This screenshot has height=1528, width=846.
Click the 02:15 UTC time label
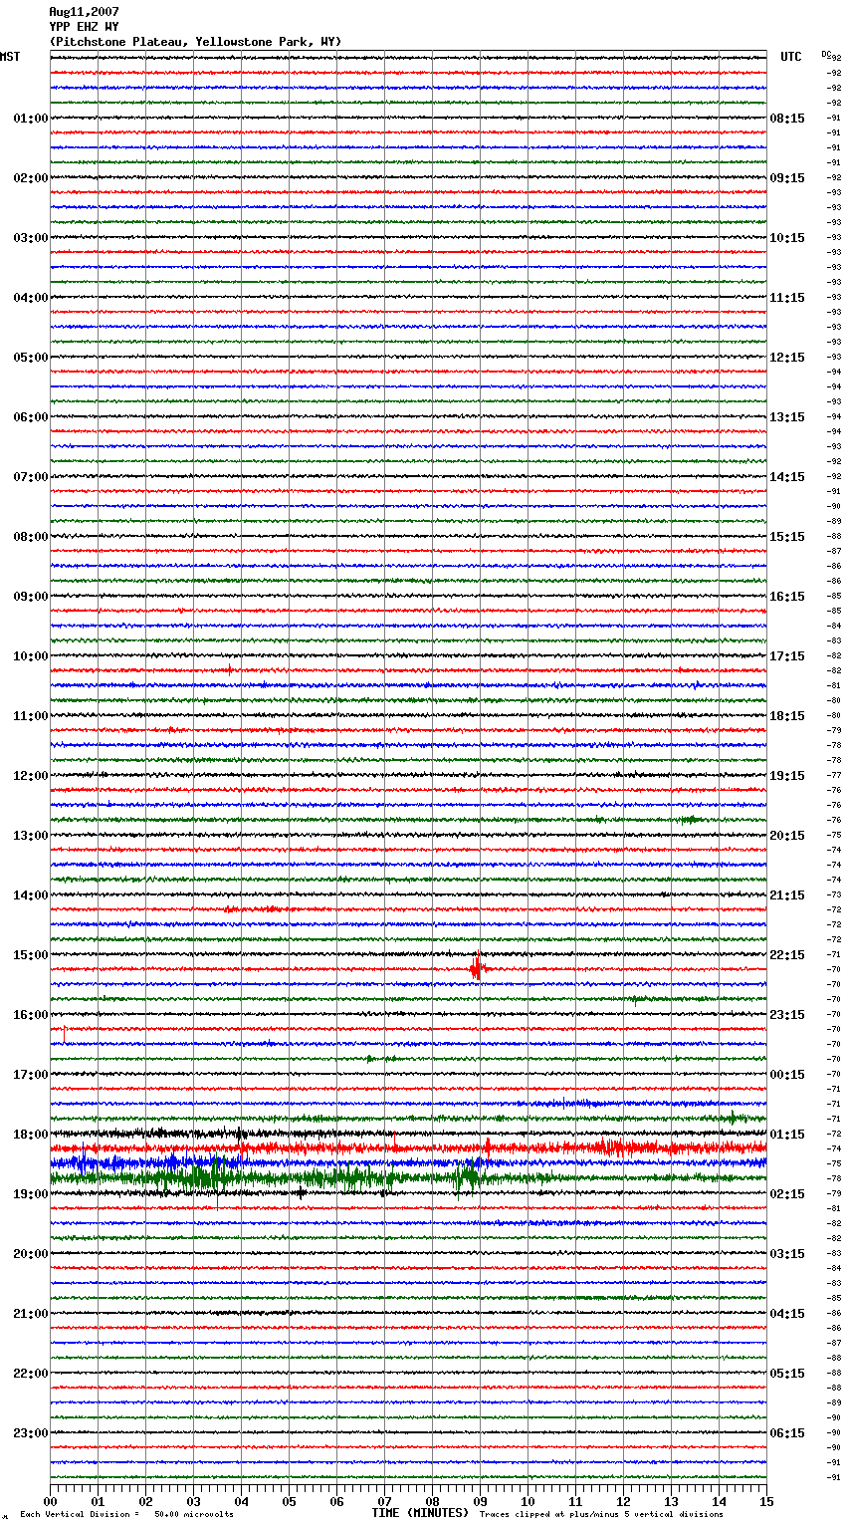[787, 1194]
